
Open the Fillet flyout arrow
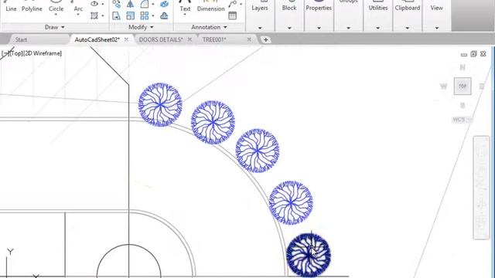coord(153,4)
